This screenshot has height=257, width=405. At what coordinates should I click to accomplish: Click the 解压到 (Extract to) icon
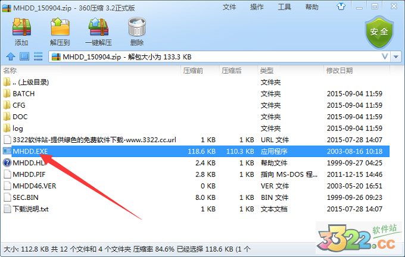(60, 31)
